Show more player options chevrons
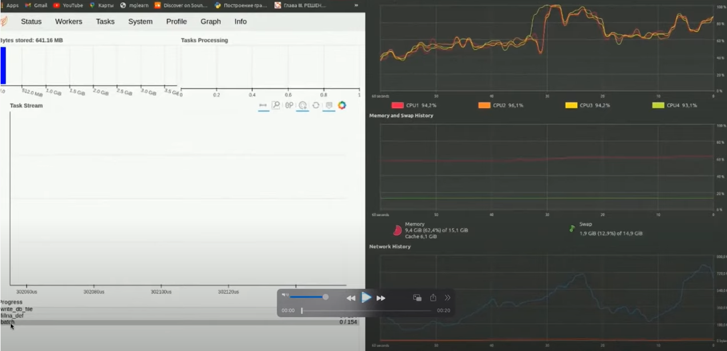The width and height of the screenshot is (727, 351). coord(448,297)
